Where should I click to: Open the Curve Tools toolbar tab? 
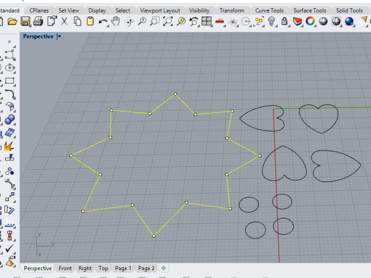(269, 11)
